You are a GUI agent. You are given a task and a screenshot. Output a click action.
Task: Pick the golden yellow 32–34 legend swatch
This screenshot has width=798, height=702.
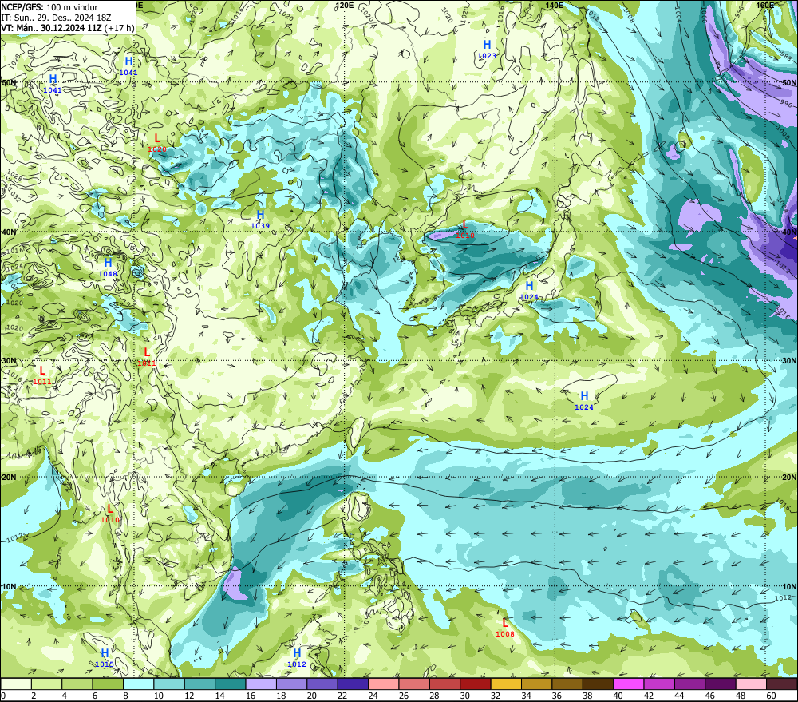point(506,684)
